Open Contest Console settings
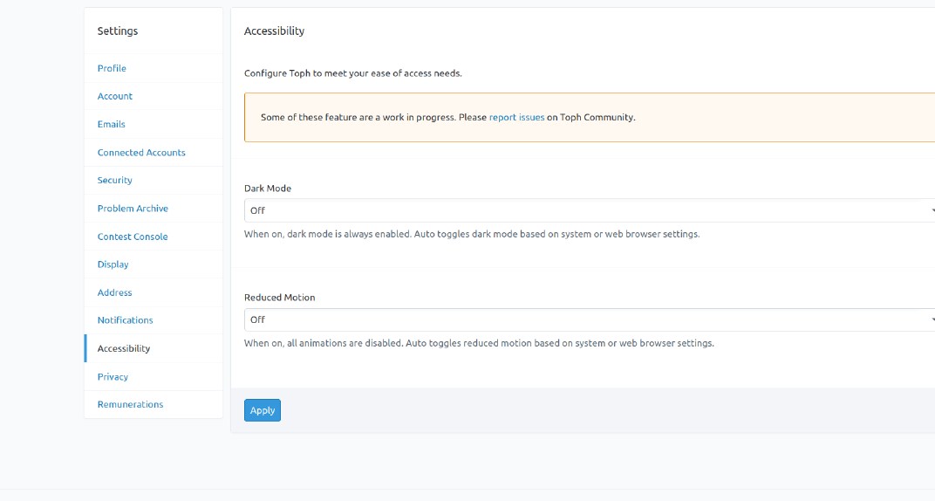Viewport: 935px width, 501px height. pyautogui.click(x=133, y=237)
